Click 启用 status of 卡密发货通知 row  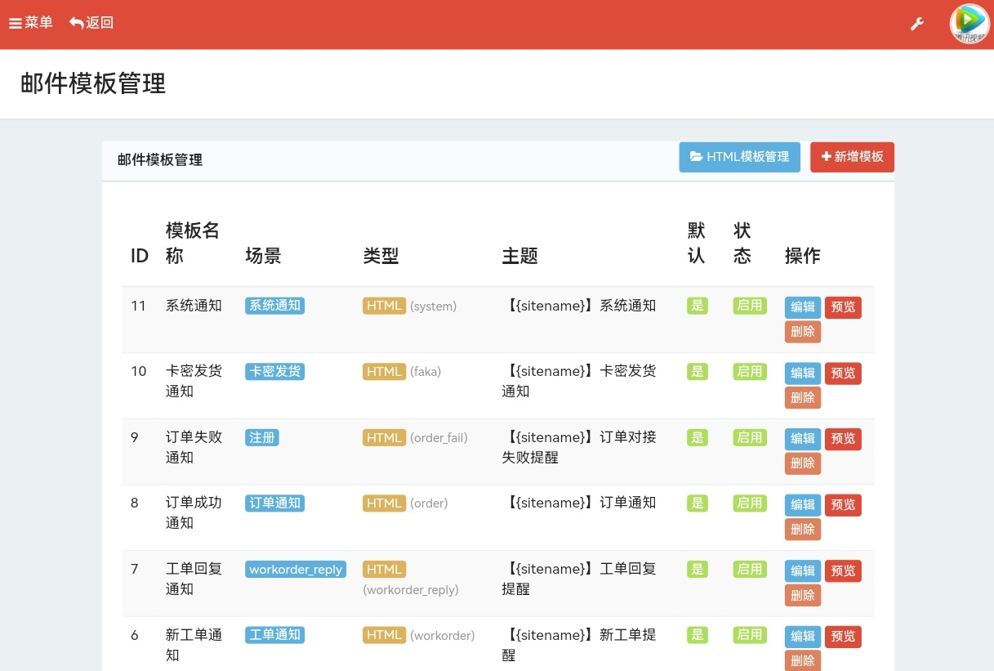(x=750, y=371)
